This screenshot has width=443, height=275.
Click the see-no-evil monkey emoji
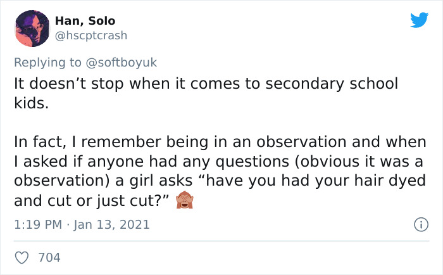click(185, 200)
